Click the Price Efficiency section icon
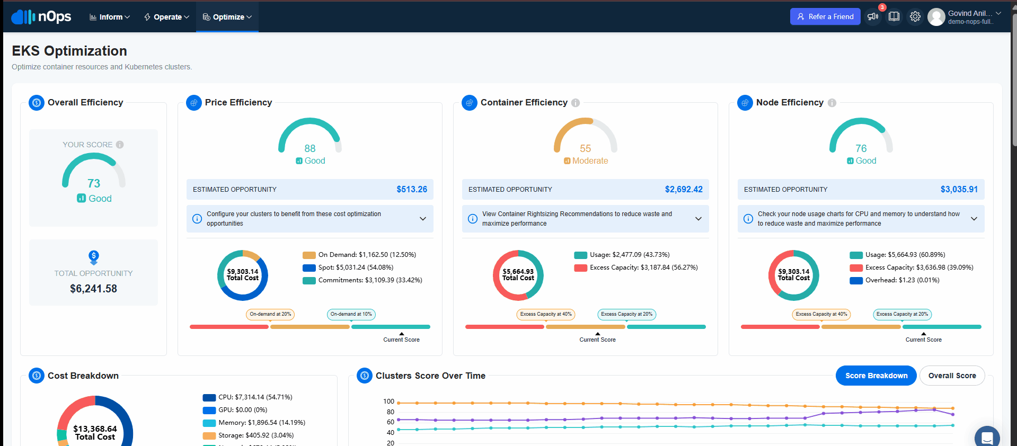The height and width of the screenshot is (446, 1017). [x=194, y=103]
